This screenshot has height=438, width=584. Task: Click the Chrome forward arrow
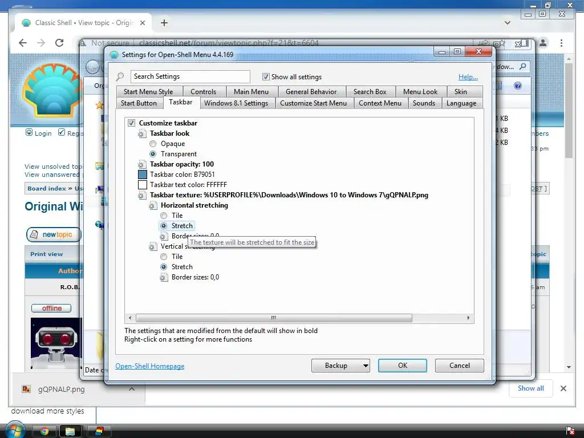(x=41, y=43)
